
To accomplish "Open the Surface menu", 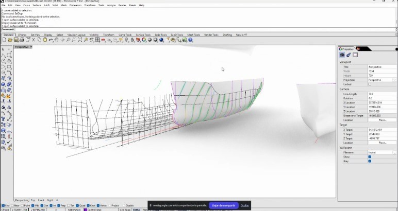I will (37, 5).
